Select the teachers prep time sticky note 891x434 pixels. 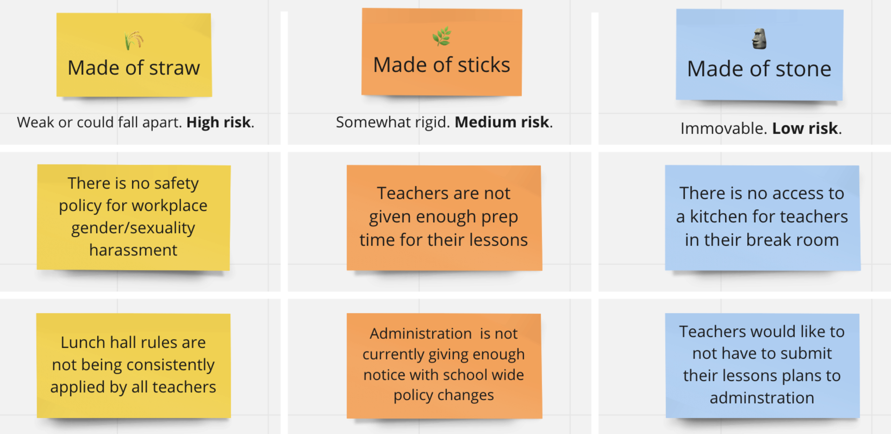click(x=444, y=218)
